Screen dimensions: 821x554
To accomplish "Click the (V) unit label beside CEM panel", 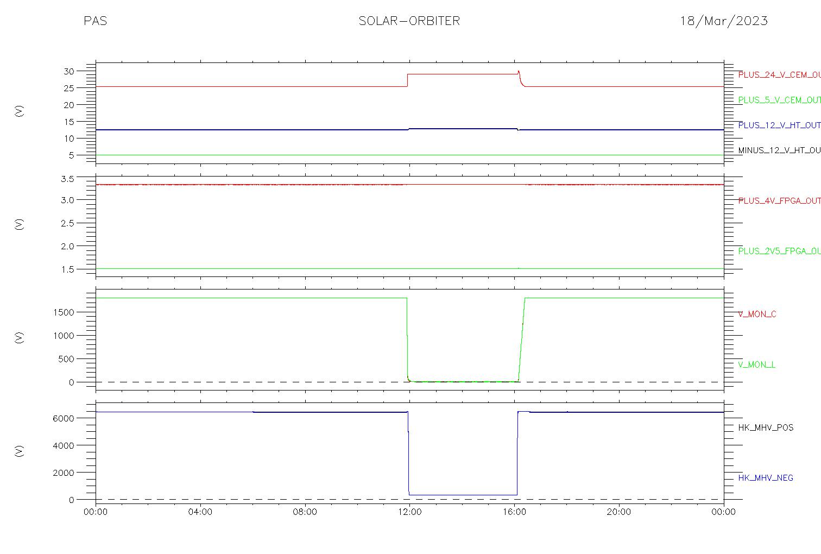I will point(20,111).
